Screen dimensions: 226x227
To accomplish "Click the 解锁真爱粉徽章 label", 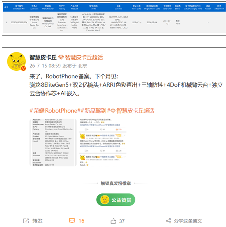I will pyautogui.click(x=116, y=183).
